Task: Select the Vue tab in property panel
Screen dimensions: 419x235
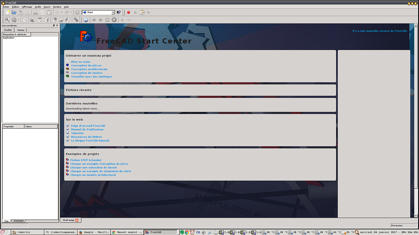Action: coord(6,221)
